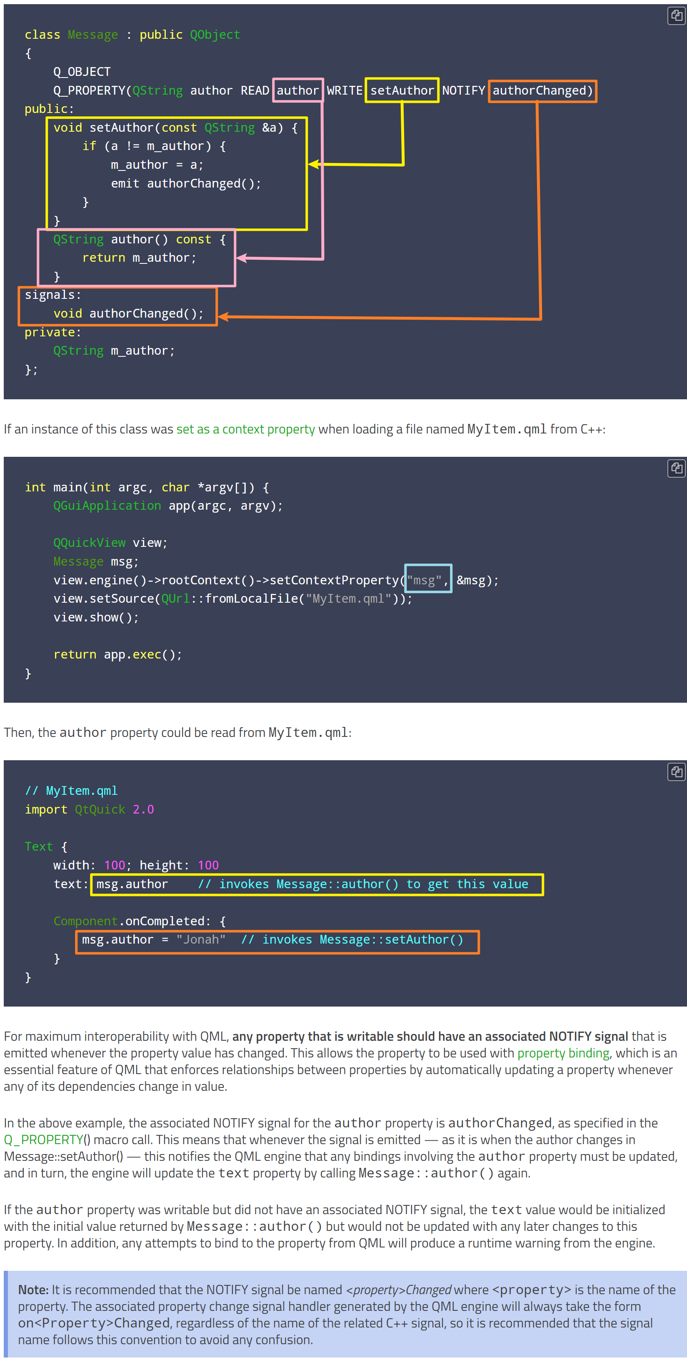Follow the 'property binding' link
This screenshot has width=687, height=1360.
pos(563,1053)
